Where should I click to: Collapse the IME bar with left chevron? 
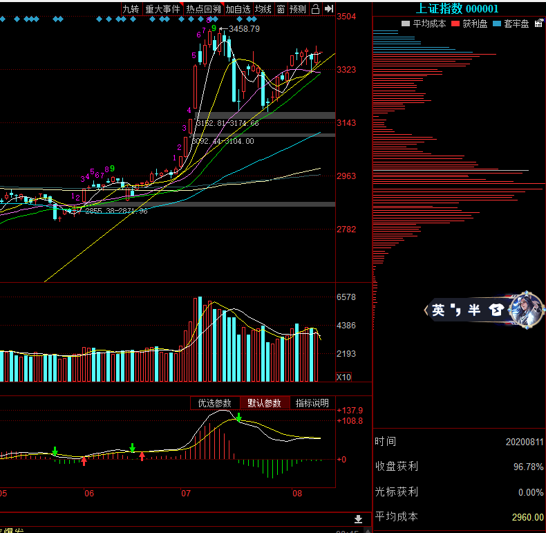pos(426,310)
